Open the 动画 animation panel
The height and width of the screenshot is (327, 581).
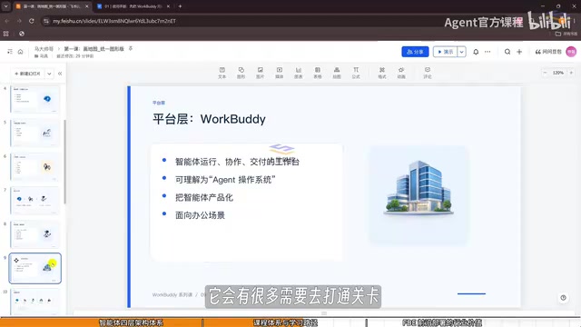pos(401,73)
